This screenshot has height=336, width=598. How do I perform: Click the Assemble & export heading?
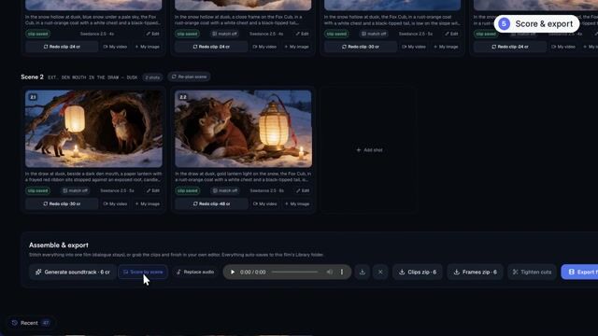click(x=59, y=245)
